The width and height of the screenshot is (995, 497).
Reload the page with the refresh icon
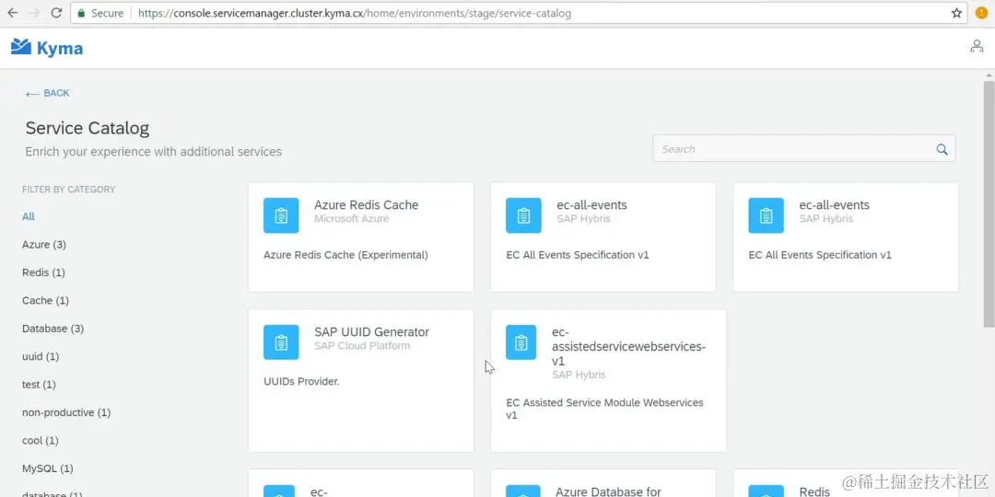(56, 13)
